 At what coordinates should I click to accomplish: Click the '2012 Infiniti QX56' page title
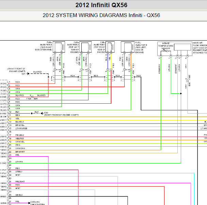(101, 5)
